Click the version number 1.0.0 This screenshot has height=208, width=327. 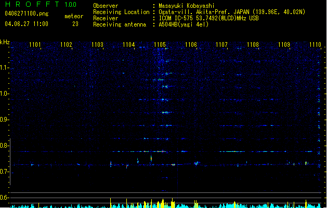(x=71, y=5)
